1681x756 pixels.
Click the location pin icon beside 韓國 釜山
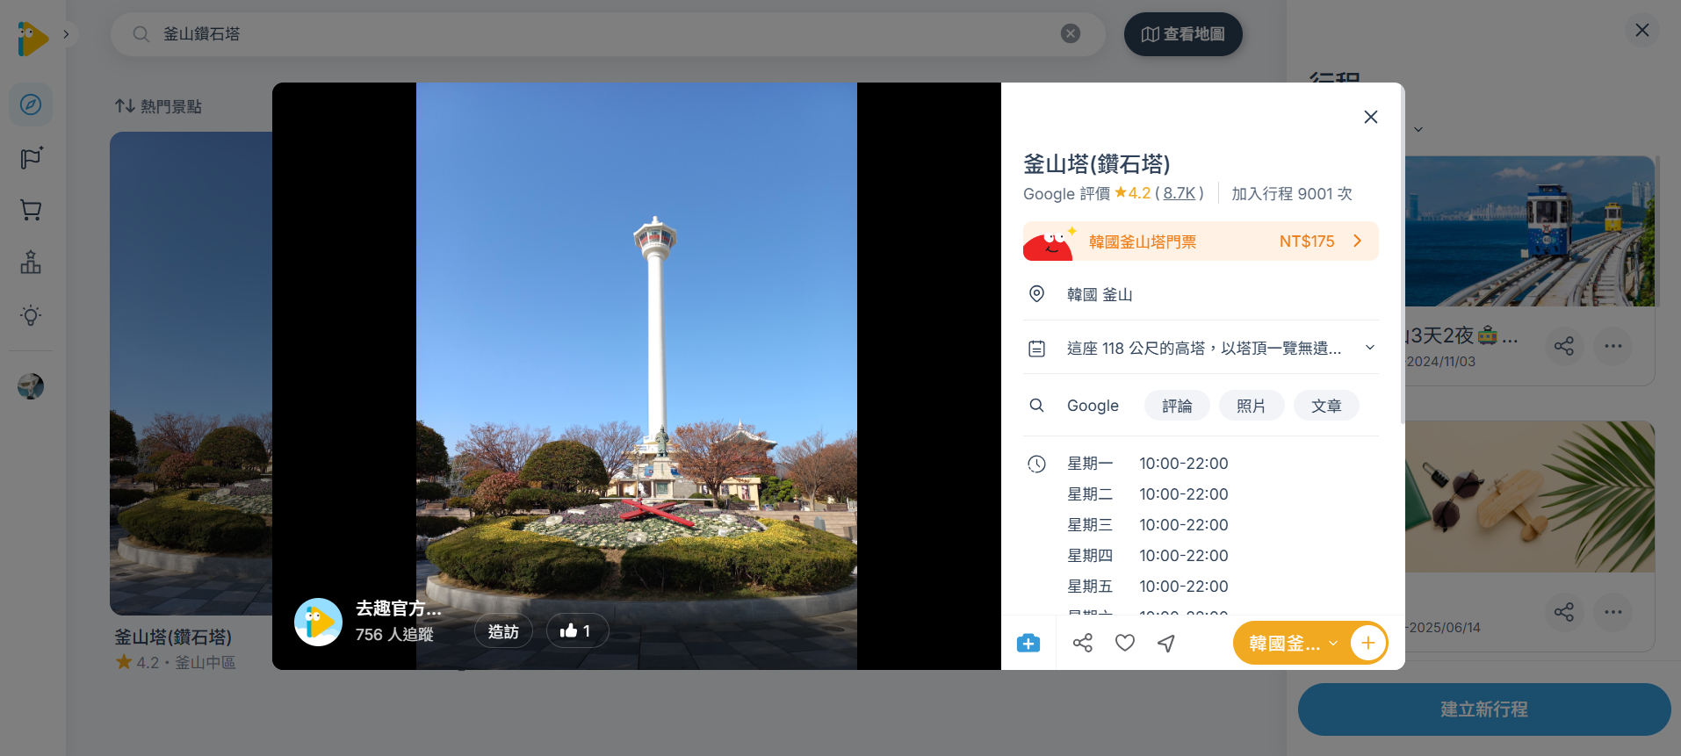1037,294
